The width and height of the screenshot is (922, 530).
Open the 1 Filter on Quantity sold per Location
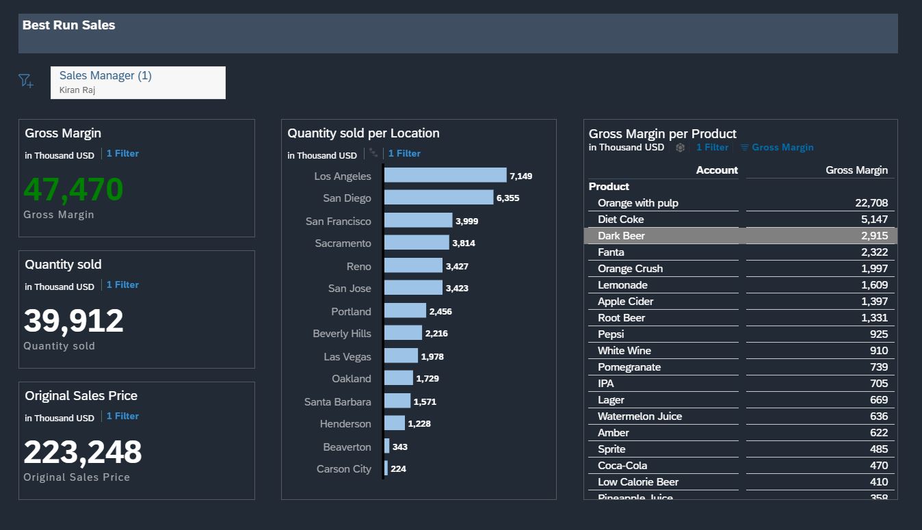(x=404, y=154)
